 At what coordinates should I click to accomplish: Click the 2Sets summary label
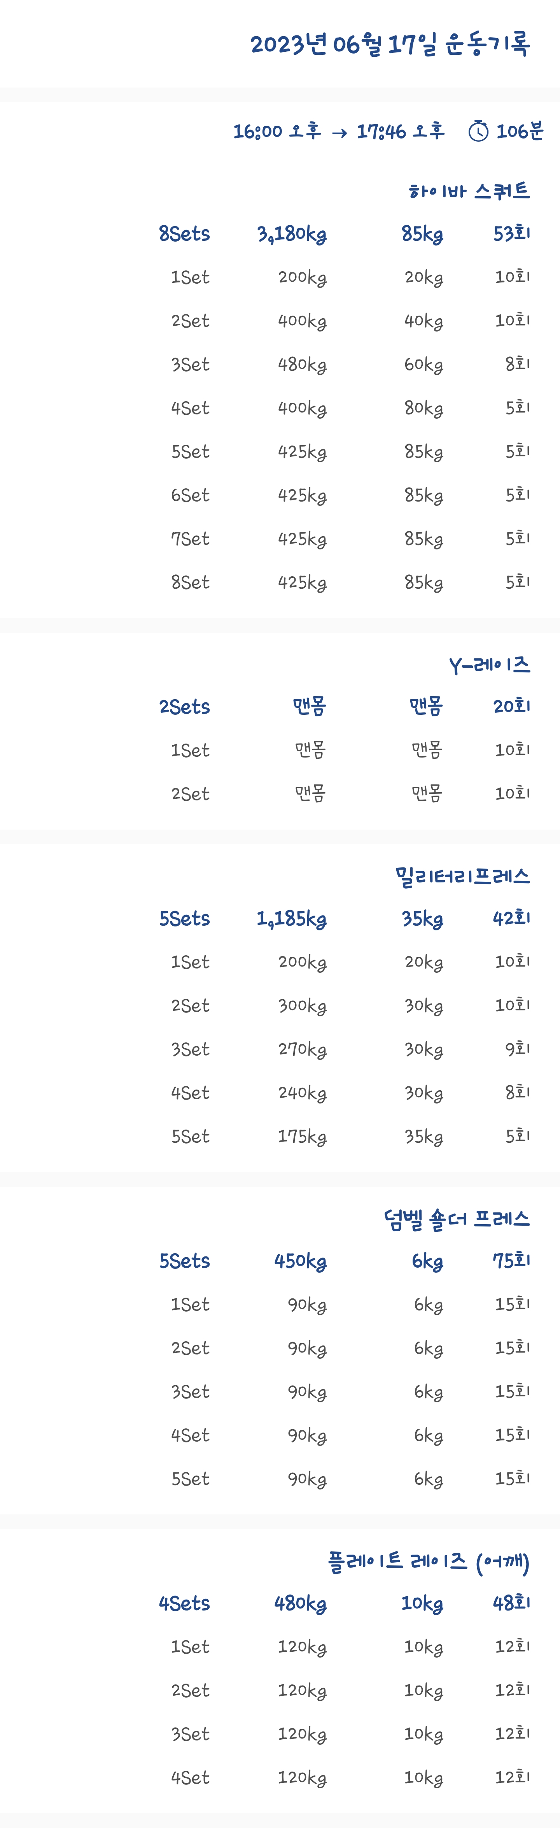click(x=184, y=707)
